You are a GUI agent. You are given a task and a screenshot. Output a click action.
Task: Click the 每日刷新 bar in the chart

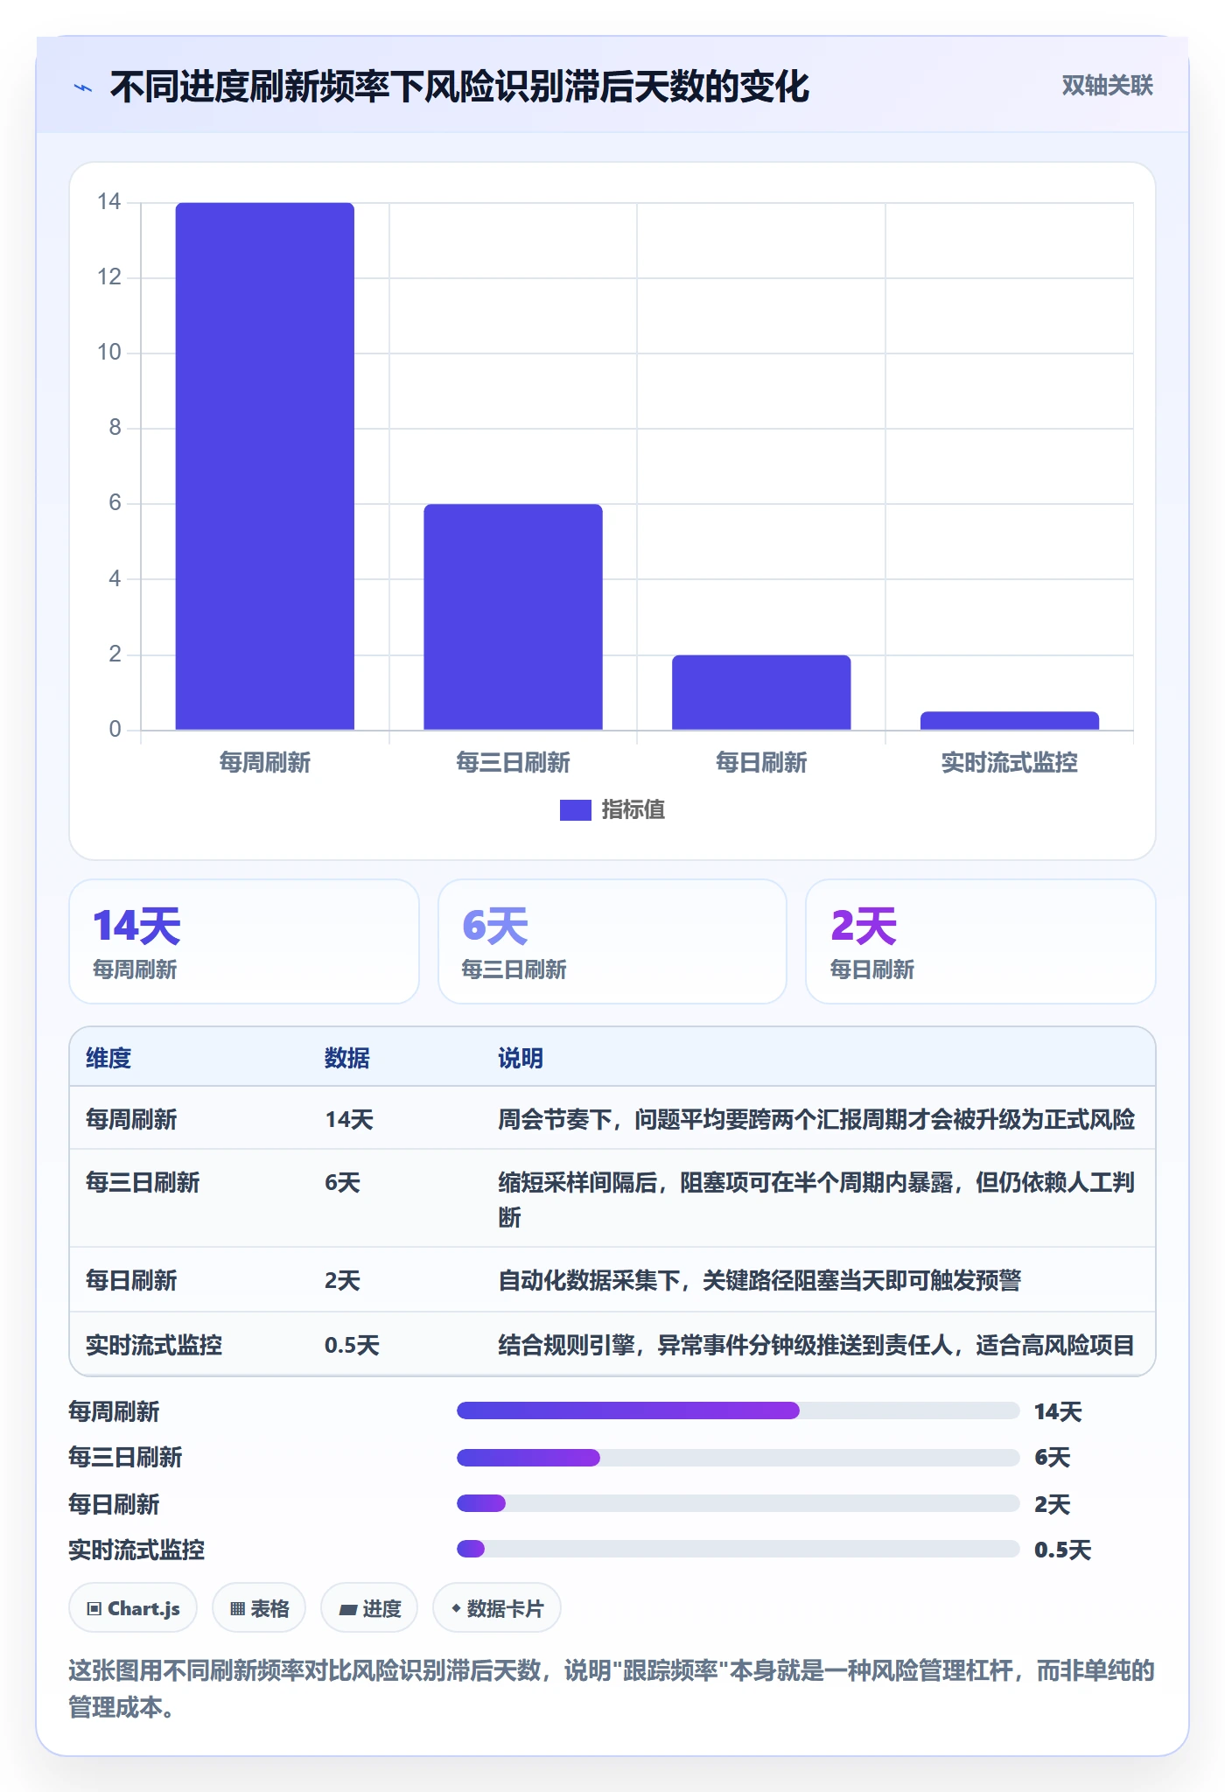pos(761,692)
